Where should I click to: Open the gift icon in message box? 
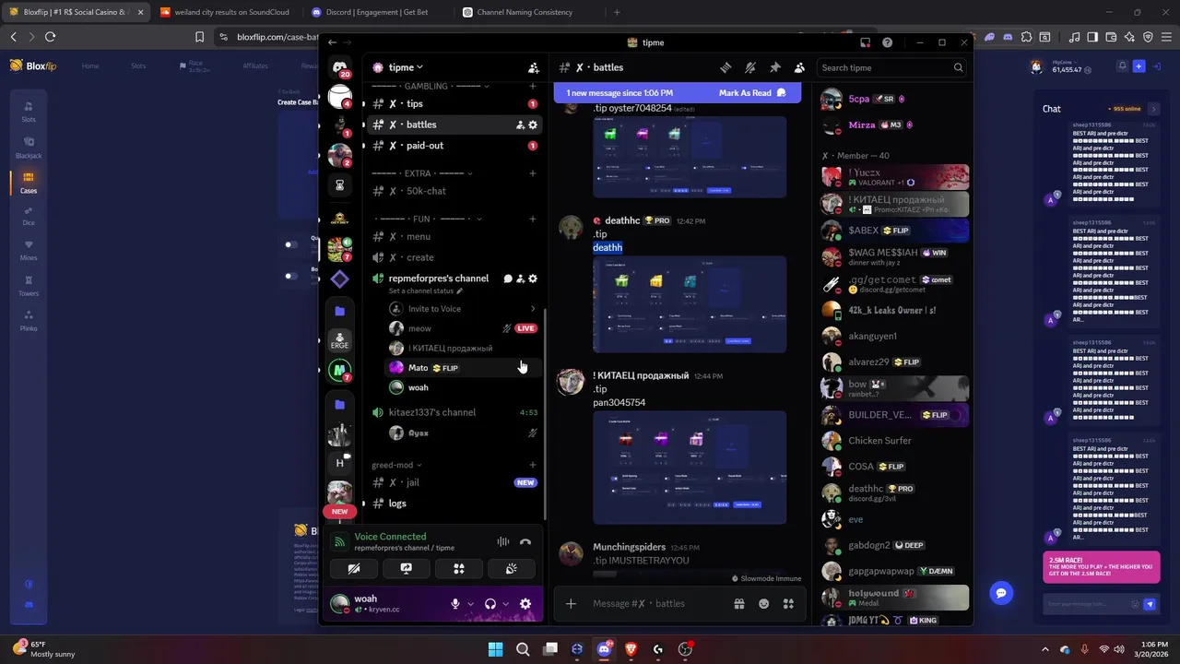tap(738, 603)
